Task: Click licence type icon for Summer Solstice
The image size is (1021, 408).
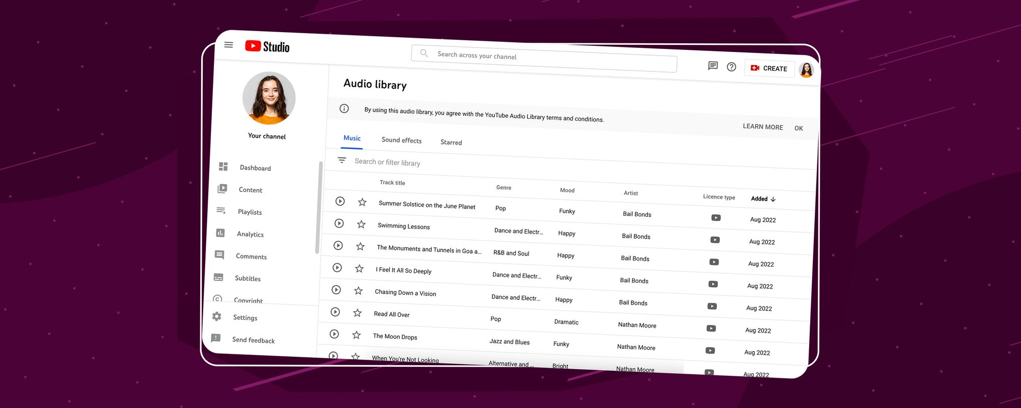Action: click(716, 218)
